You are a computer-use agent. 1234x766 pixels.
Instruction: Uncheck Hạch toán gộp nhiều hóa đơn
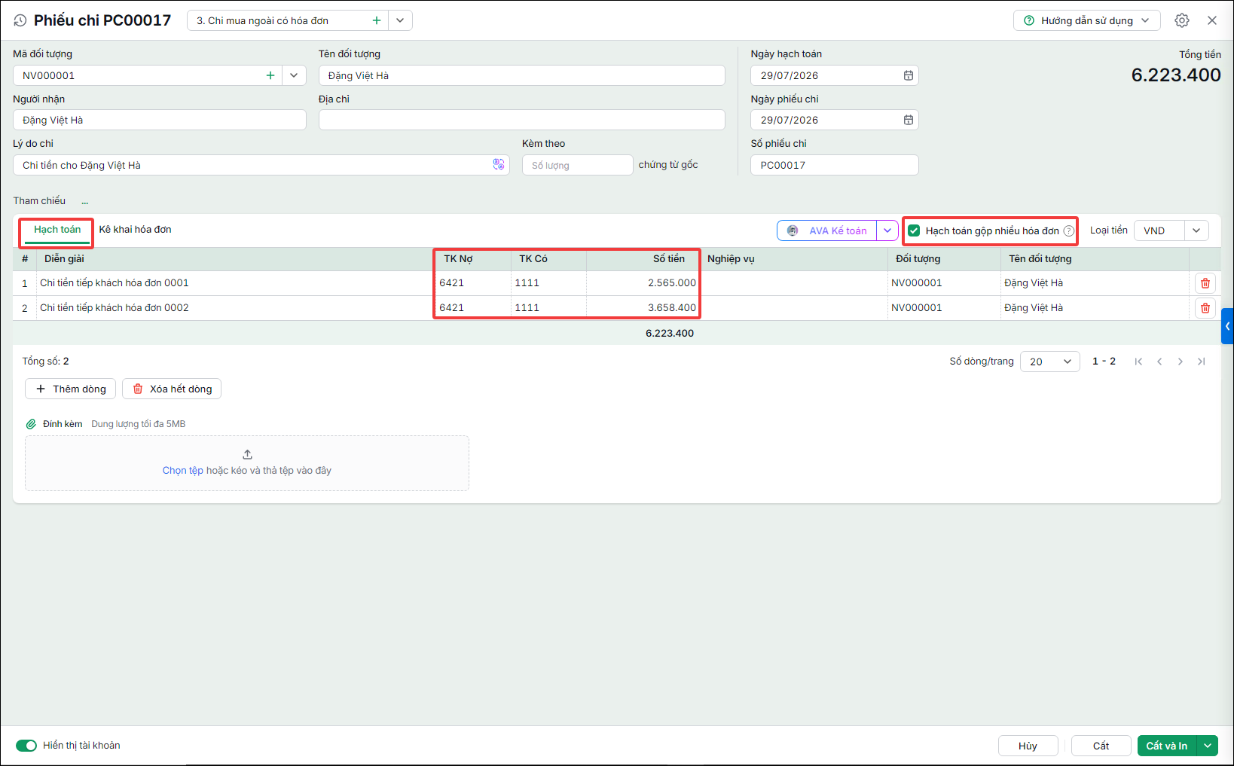tap(914, 230)
